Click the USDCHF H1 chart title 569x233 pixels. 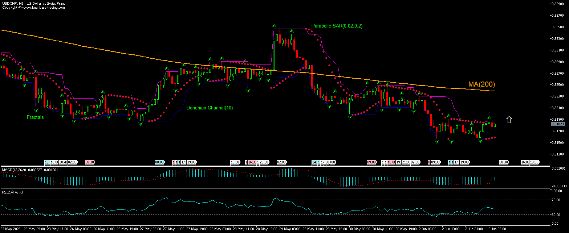34,3
